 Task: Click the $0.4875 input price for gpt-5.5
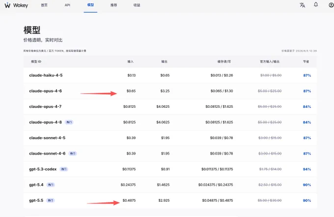coord(129,200)
